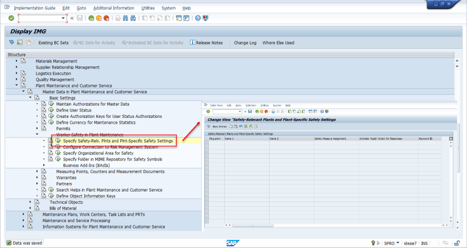Expand the Technical Objects node

(31, 202)
